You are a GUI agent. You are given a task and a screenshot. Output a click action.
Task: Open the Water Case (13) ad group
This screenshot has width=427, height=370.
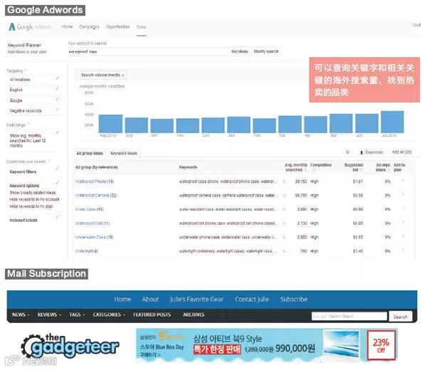click(90, 209)
